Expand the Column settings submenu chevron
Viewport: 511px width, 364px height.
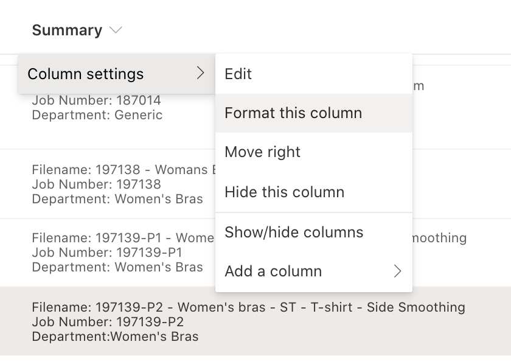[x=201, y=73]
